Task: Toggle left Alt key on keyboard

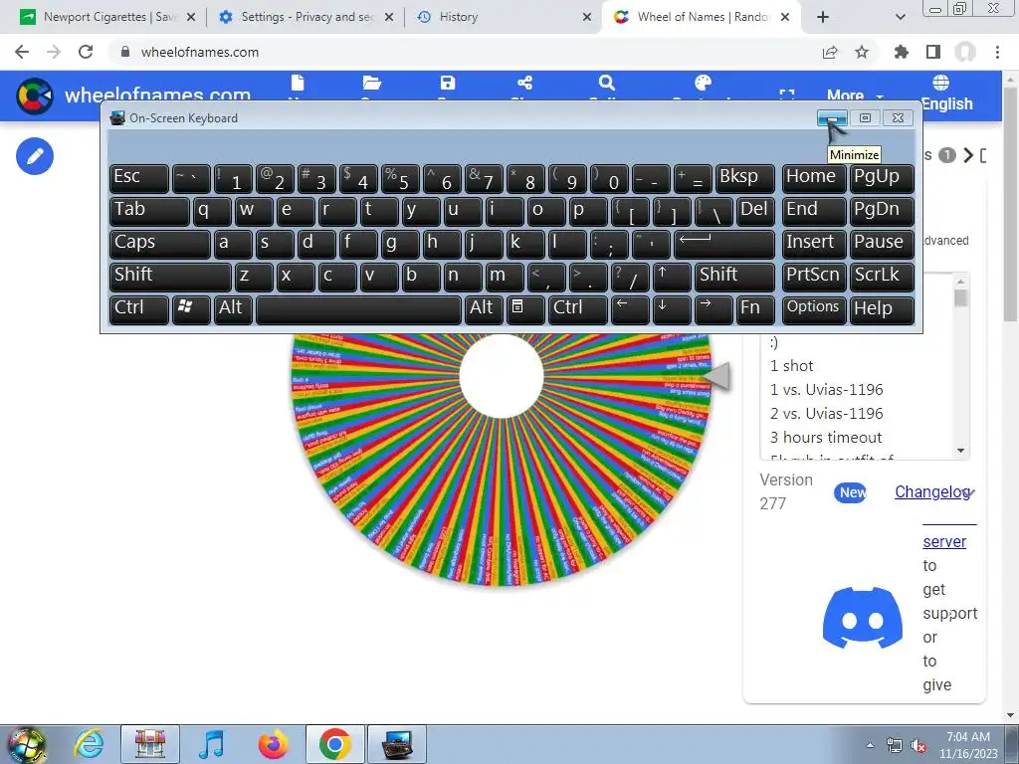Action: (x=233, y=308)
